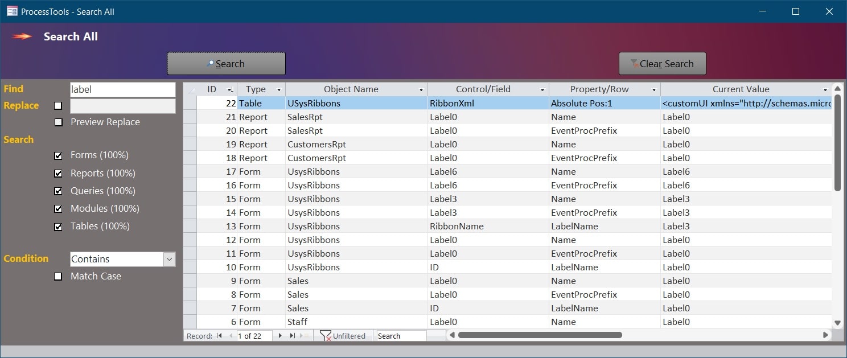Click the red arrow icon beside Search All

pyautogui.click(x=22, y=36)
